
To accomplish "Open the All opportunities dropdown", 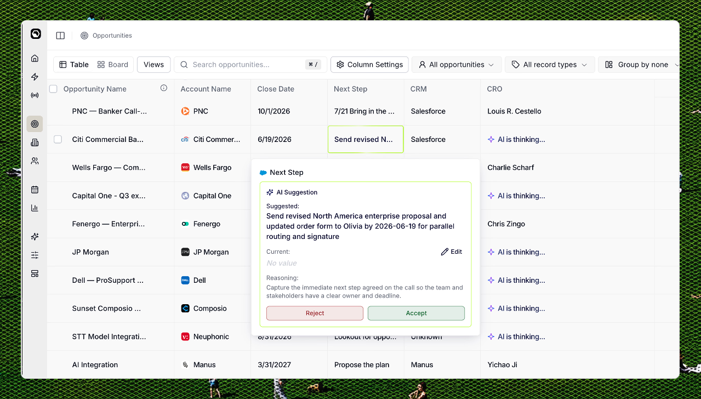I will (457, 65).
